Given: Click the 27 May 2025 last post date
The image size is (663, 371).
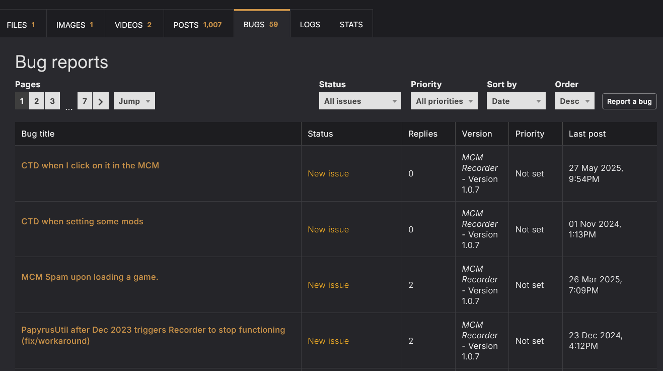Looking at the screenshot, I should [x=596, y=173].
